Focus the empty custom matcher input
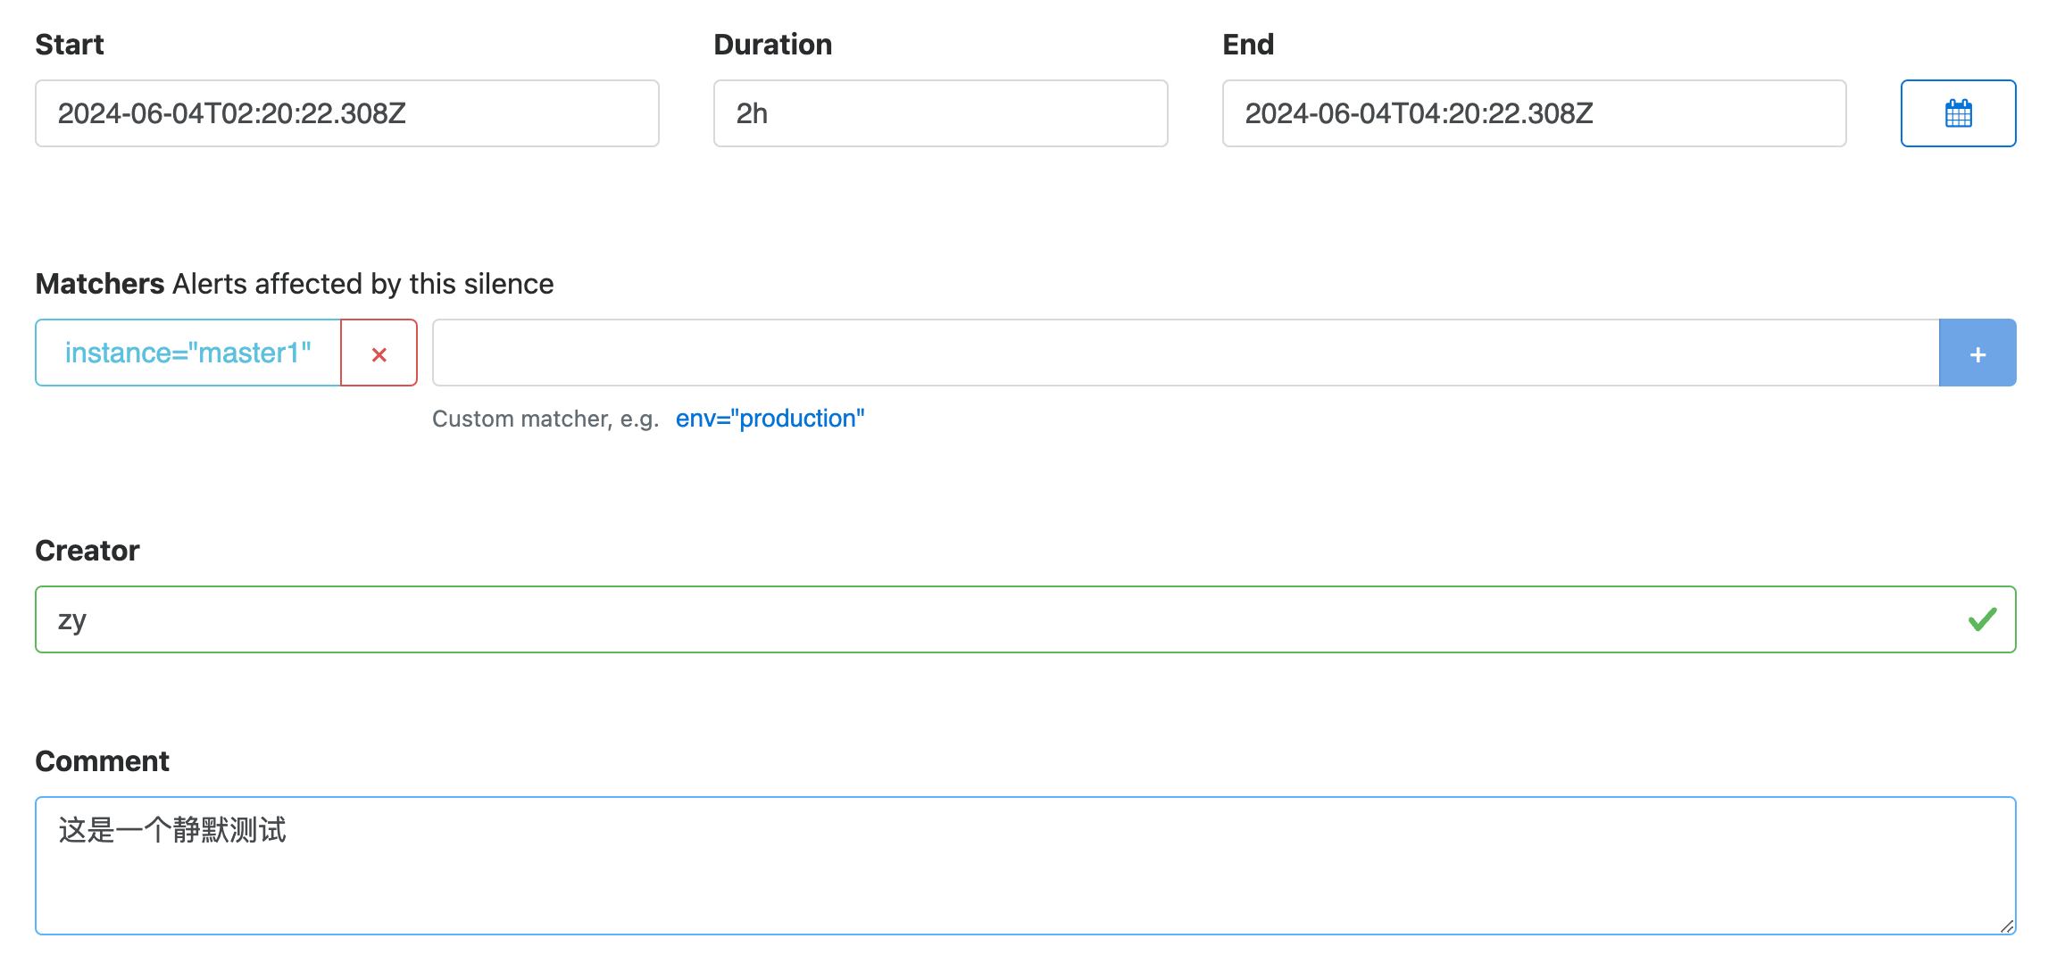The image size is (2048, 955). click(1185, 353)
